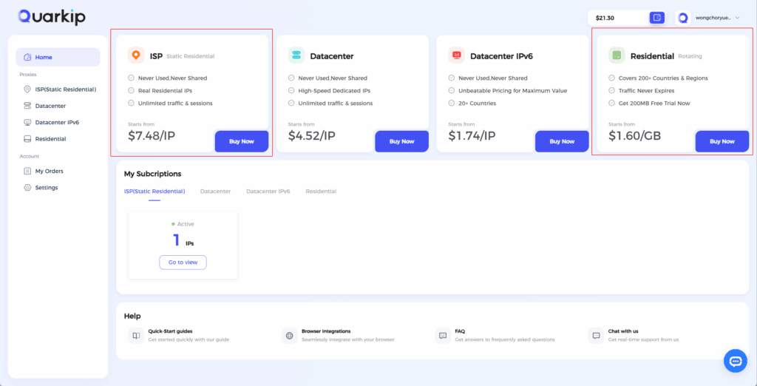Click Covers 200+ Countries & Regions text

[663, 78]
